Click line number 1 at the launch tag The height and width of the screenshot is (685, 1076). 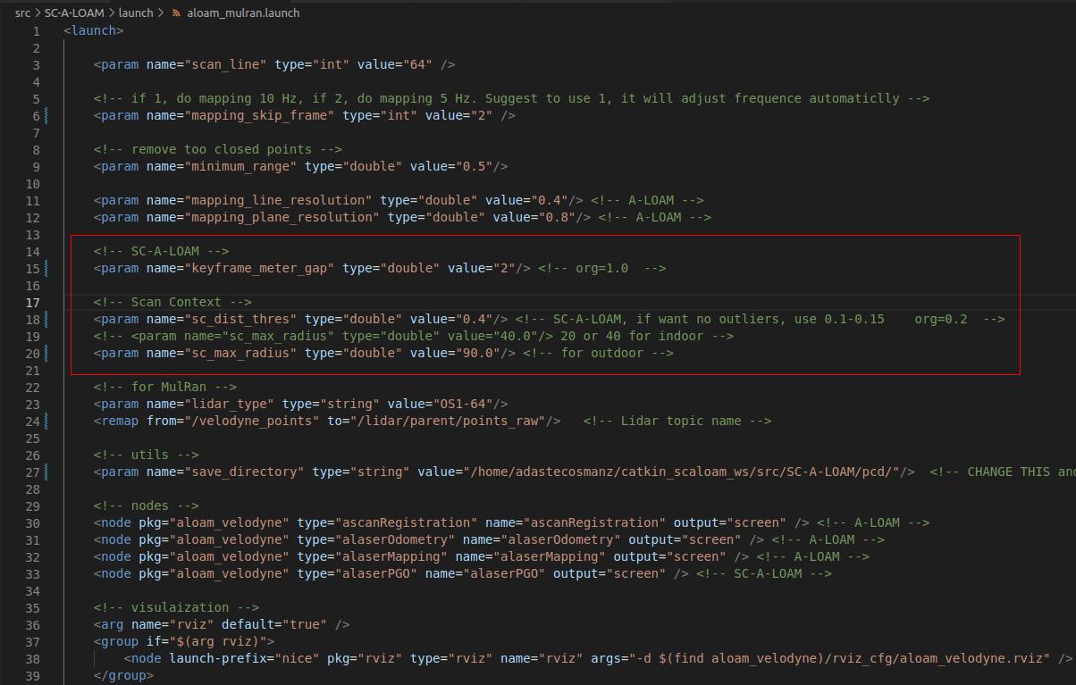[36, 30]
